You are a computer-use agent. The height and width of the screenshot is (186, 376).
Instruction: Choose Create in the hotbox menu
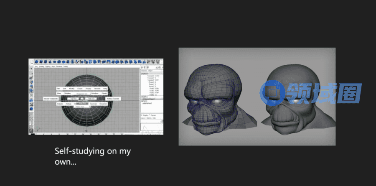(80, 89)
